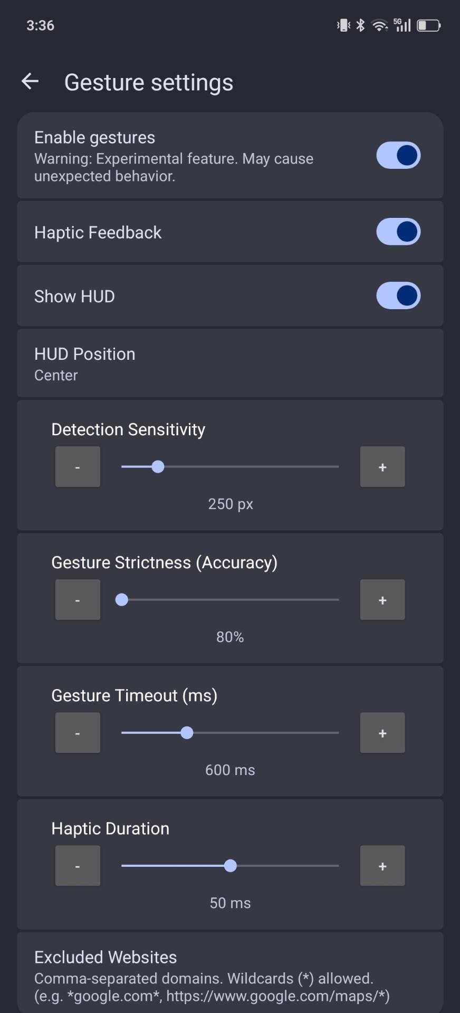Screen dimensions: 460x1013
Task: Tap the vibrate mode status icon
Action: tap(343, 25)
